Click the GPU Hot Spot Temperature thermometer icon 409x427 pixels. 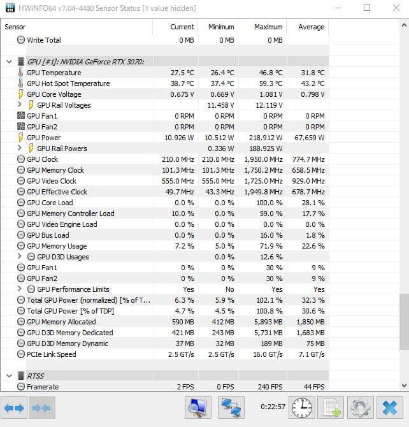click(20, 83)
